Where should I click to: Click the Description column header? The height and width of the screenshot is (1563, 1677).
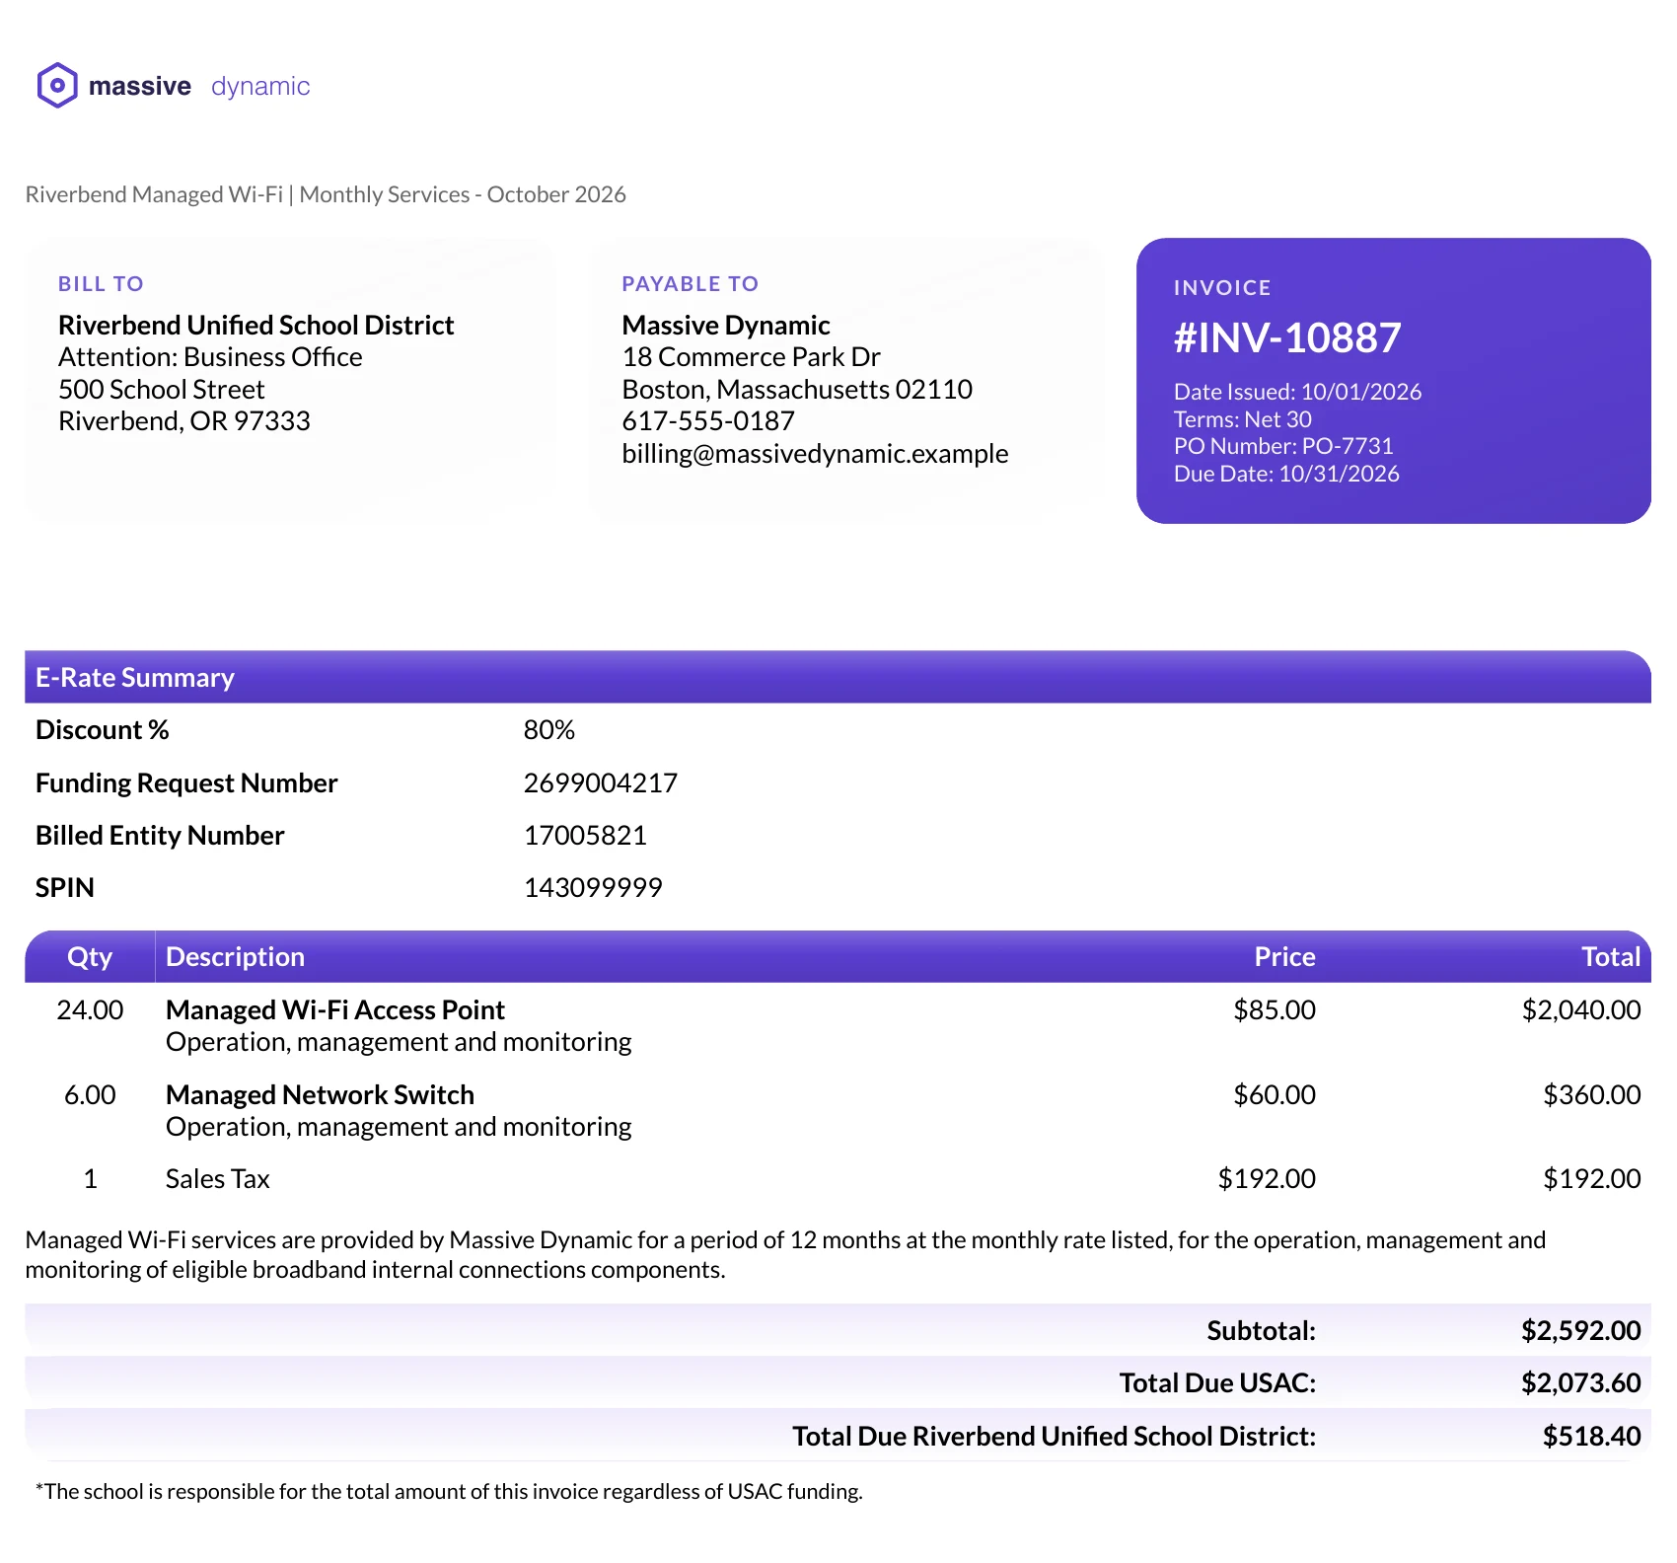coord(235,956)
